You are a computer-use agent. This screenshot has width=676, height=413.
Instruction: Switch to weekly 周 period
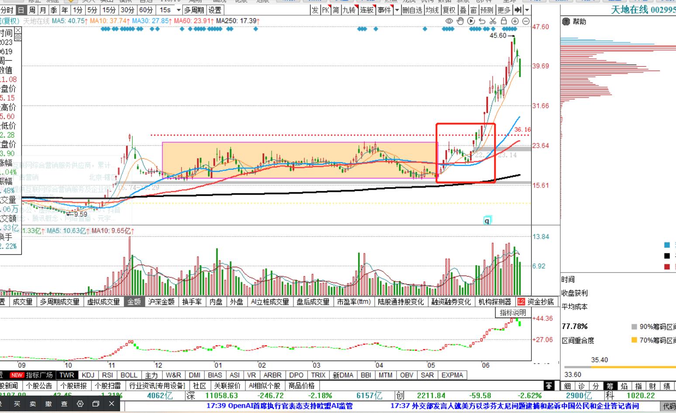click(x=32, y=10)
